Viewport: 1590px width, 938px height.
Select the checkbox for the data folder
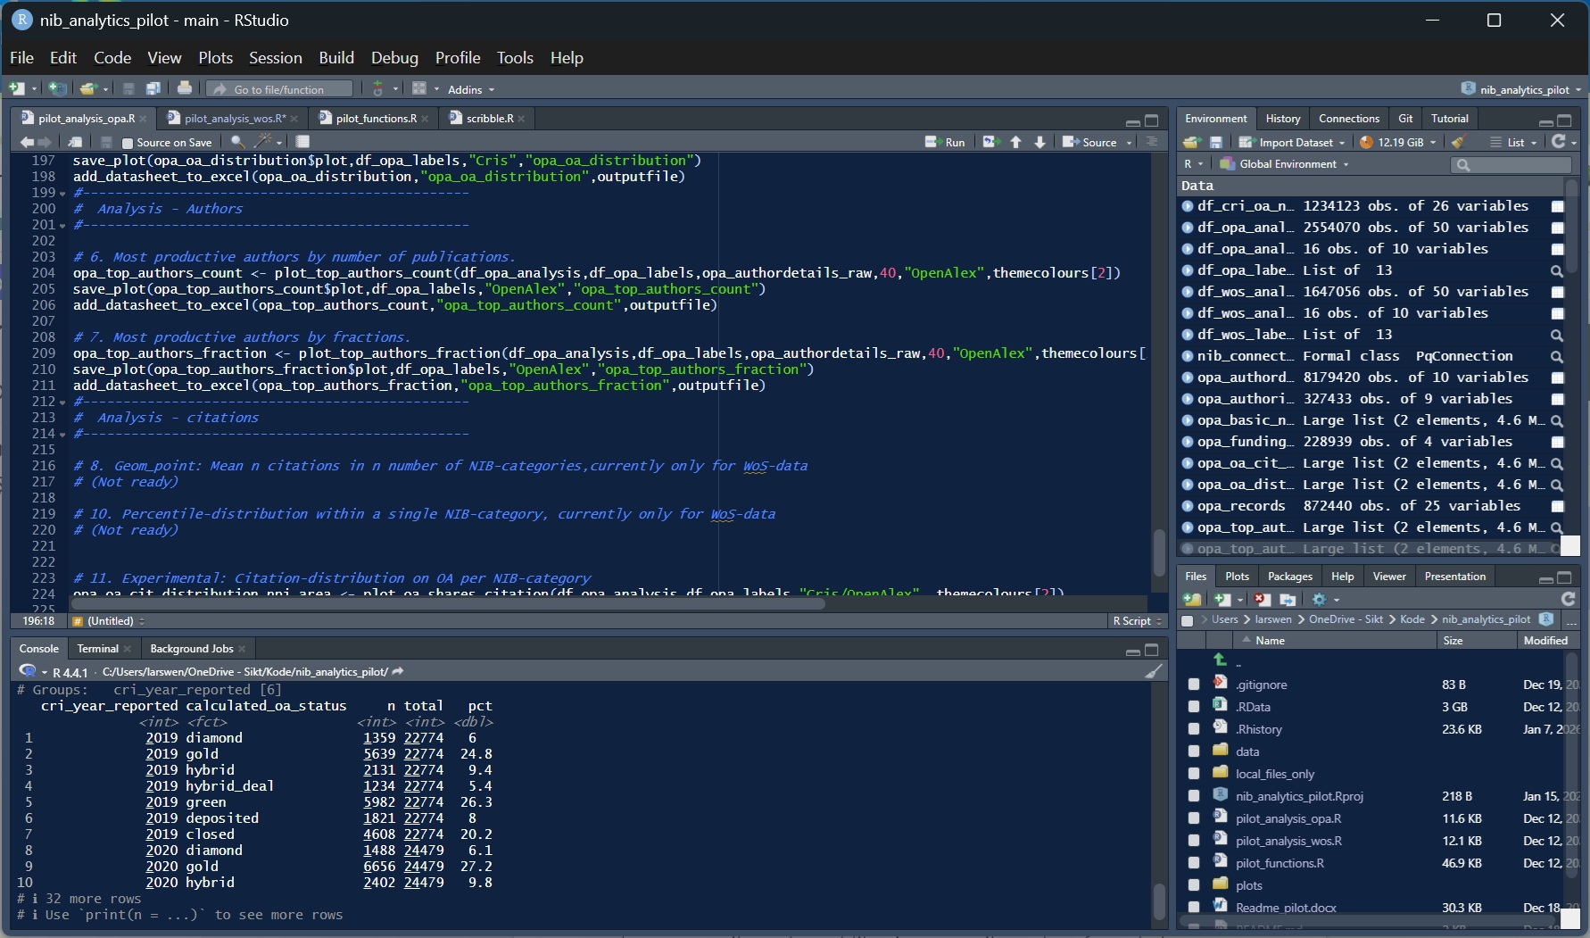1194,751
